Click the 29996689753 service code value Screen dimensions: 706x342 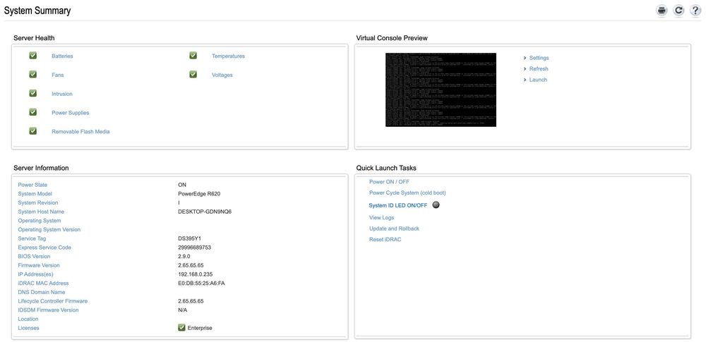tap(195, 248)
